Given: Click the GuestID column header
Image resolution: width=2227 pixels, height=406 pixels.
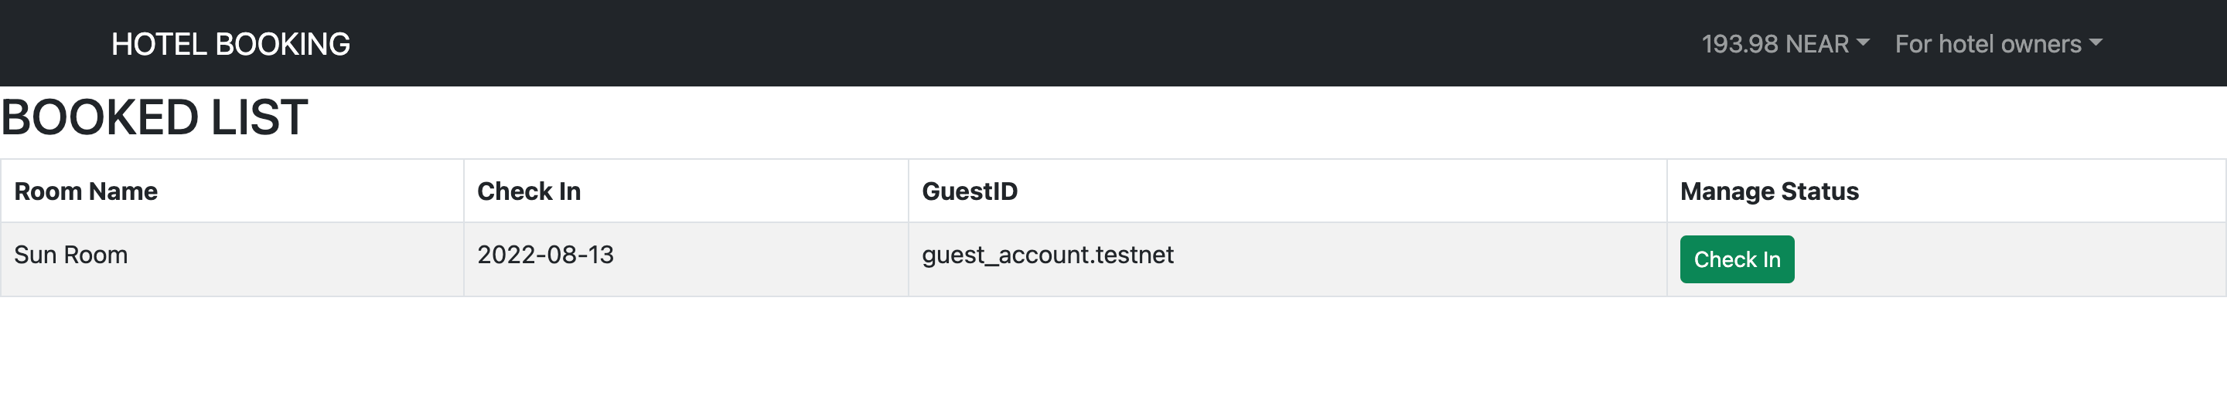Looking at the screenshot, I should point(1287,191).
